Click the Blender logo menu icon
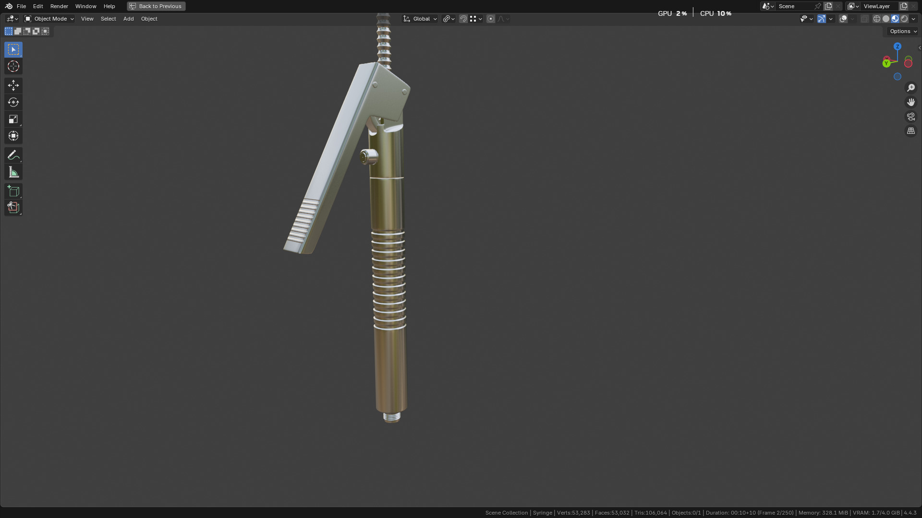Image resolution: width=922 pixels, height=518 pixels. [x=9, y=6]
